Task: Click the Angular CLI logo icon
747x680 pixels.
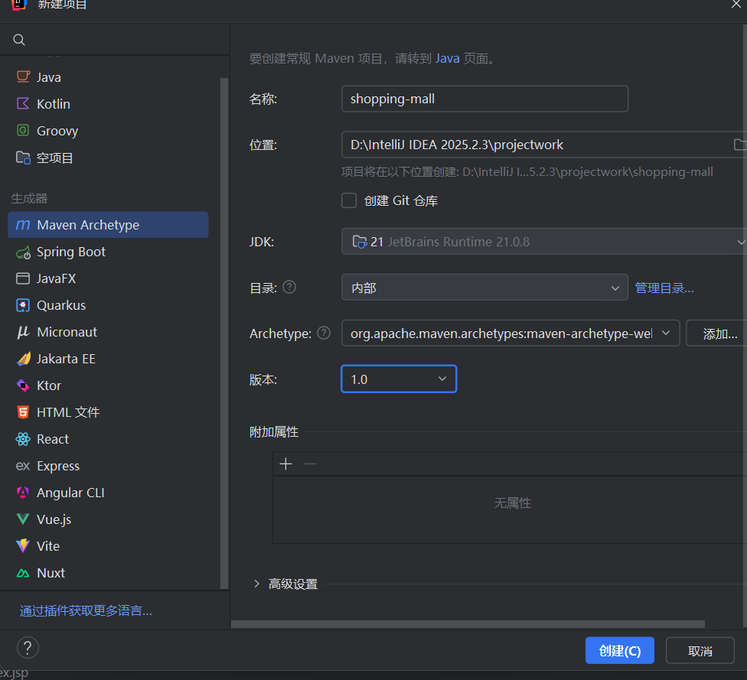Action: pyautogui.click(x=23, y=493)
